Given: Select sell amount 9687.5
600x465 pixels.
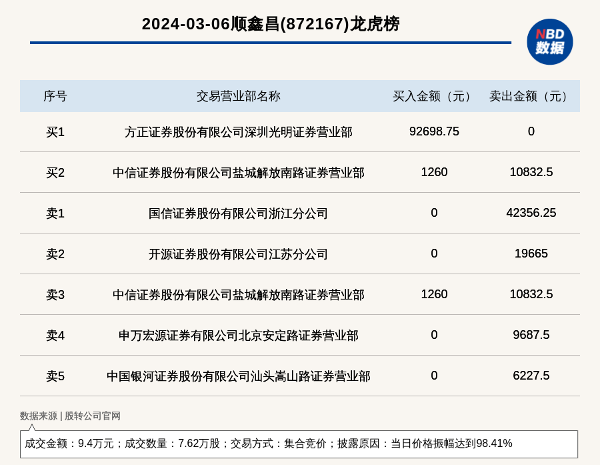Looking at the screenshot, I should (x=531, y=335).
